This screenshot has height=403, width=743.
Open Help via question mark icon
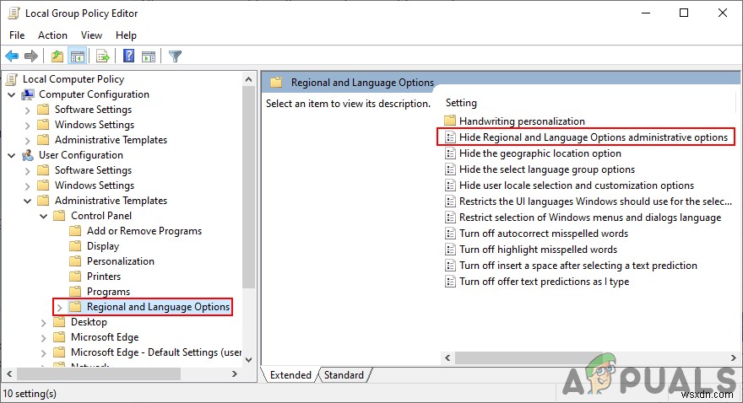[128, 56]
